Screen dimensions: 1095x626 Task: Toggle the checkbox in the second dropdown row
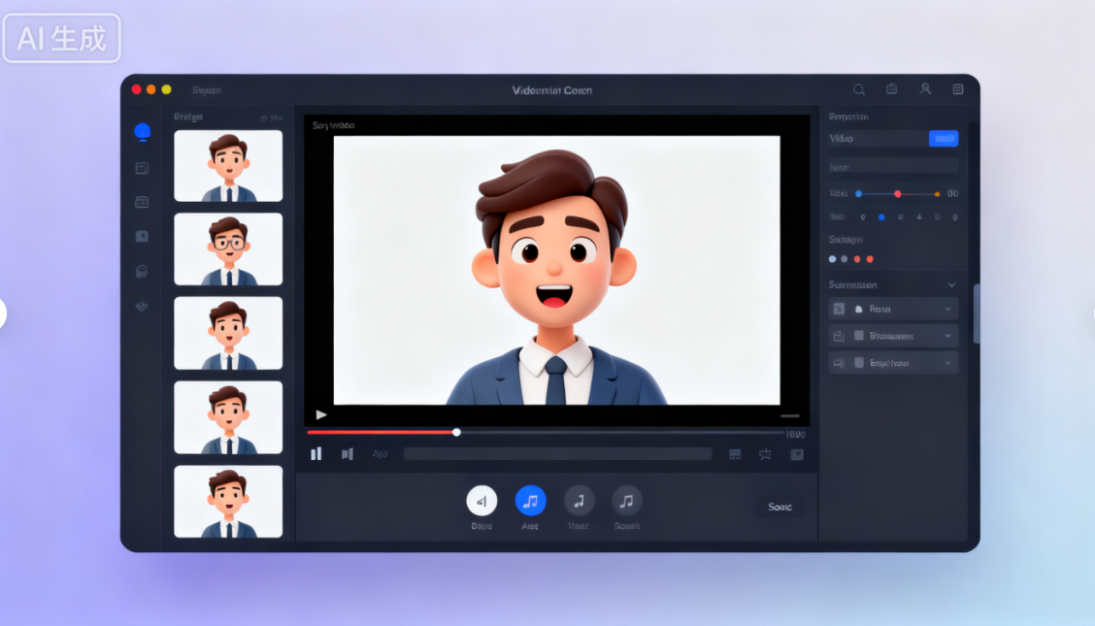(858, 336)
